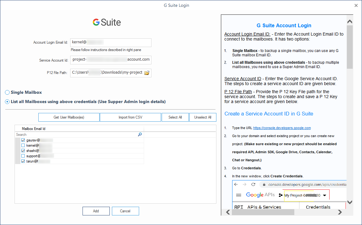
Task: Check the kernel@ mailbox checkbox
Action: [x=23, y=145]
